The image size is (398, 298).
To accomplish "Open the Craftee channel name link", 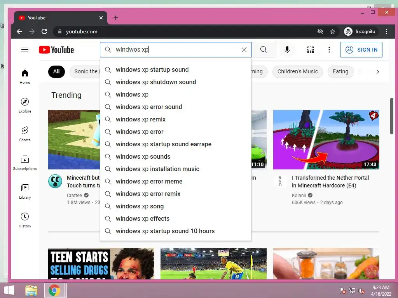I will (x=74, y=196).
